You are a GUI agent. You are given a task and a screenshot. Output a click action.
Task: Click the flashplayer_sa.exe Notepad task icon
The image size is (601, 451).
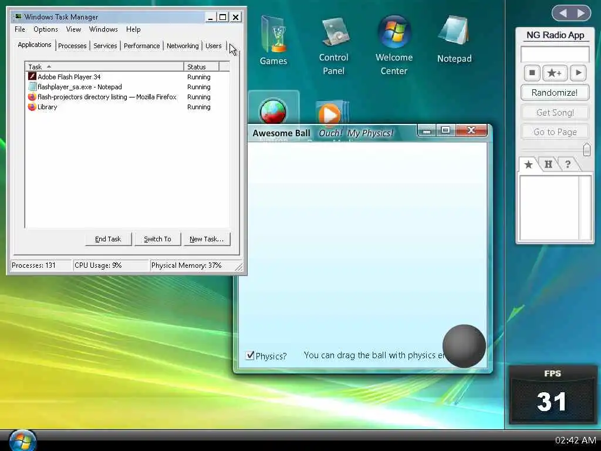[32, 87]
